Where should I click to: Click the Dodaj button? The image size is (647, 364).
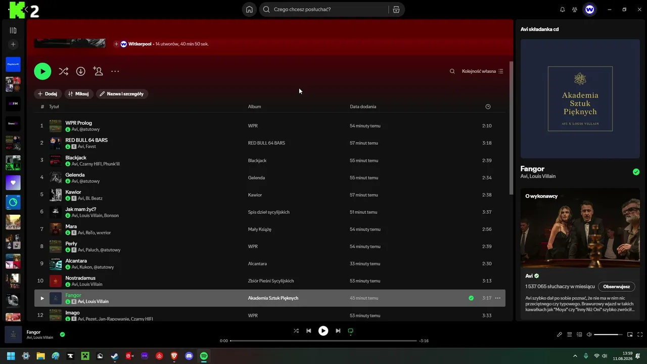click(x=48, y=94)
